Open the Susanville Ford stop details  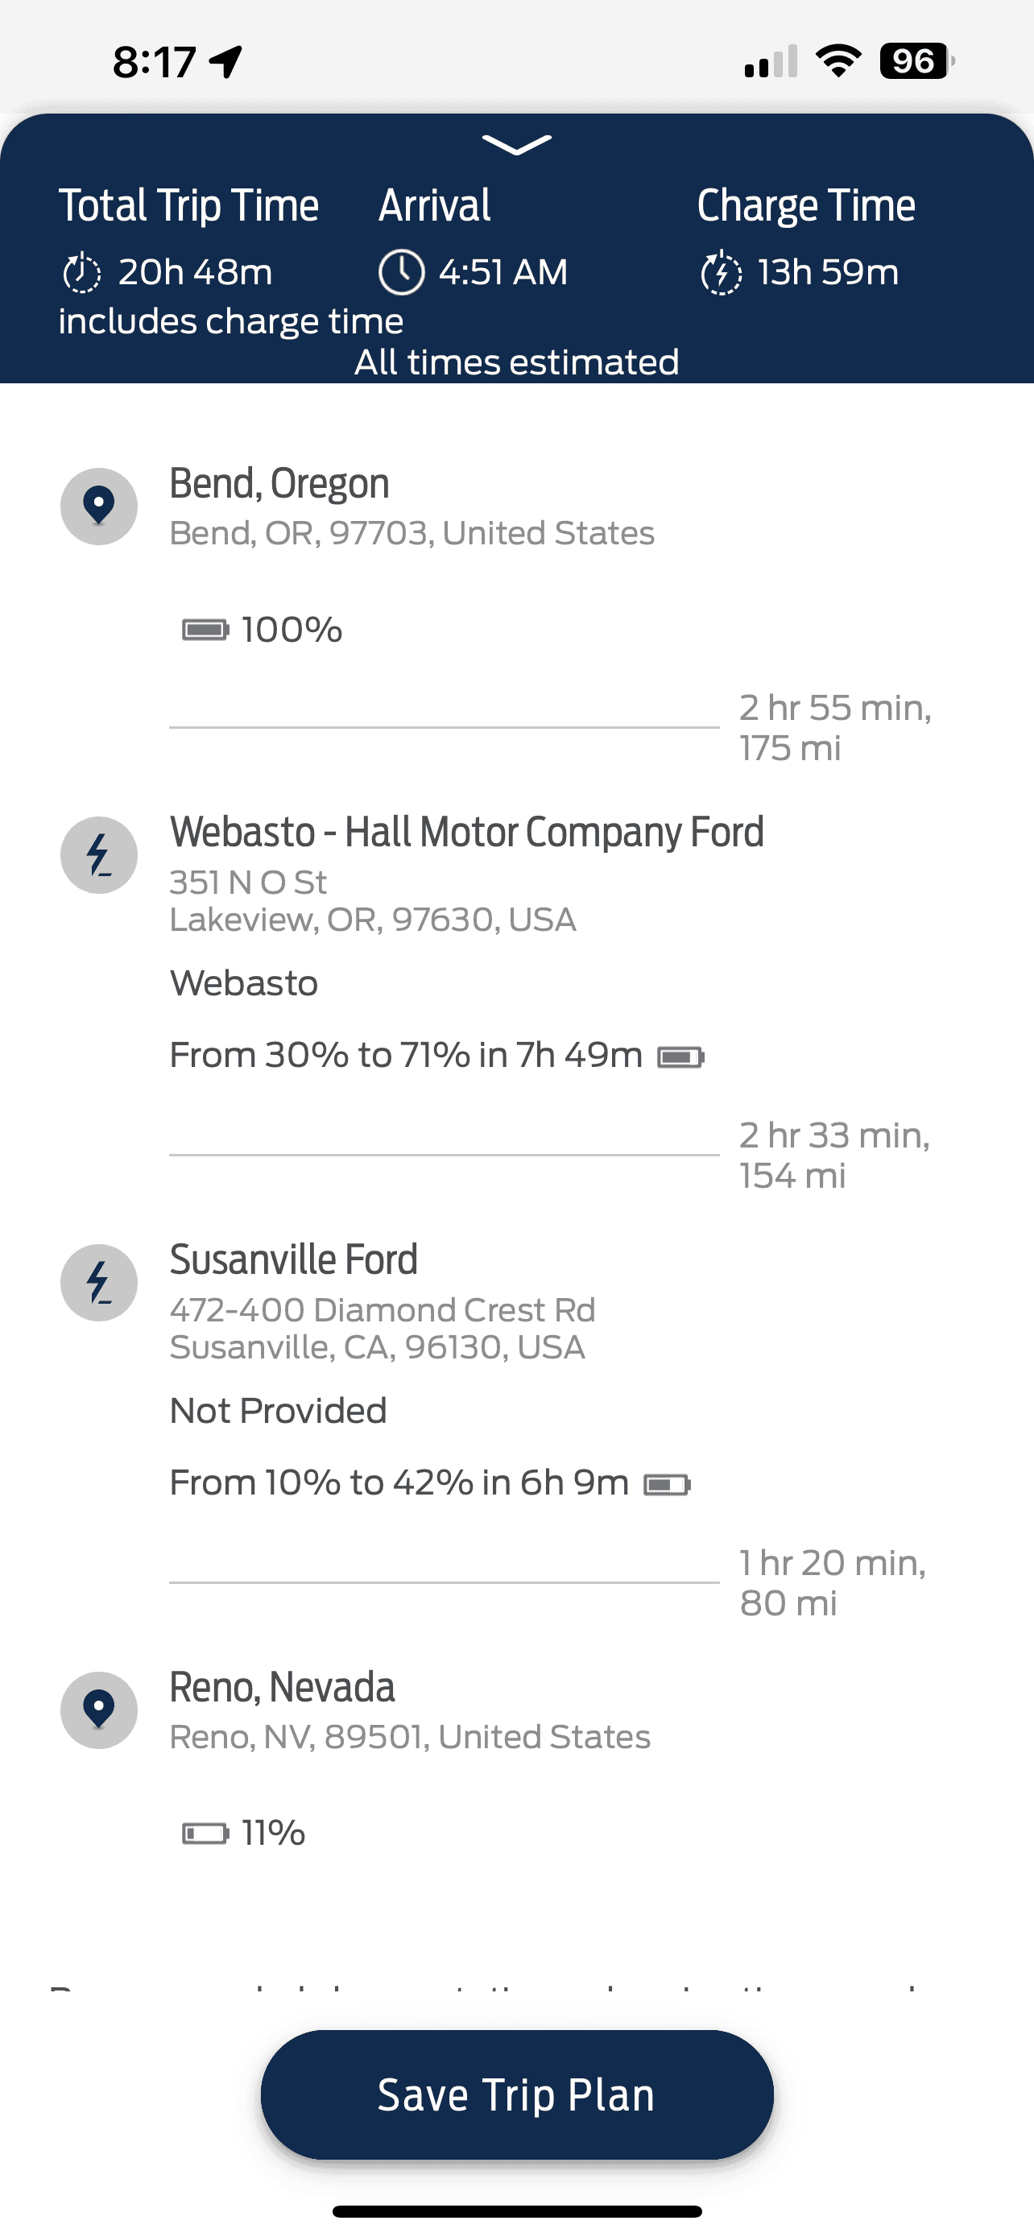click(293, 1260)
